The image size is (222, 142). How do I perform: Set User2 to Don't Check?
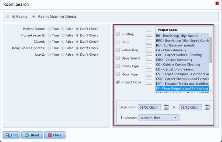click(77, 54)
